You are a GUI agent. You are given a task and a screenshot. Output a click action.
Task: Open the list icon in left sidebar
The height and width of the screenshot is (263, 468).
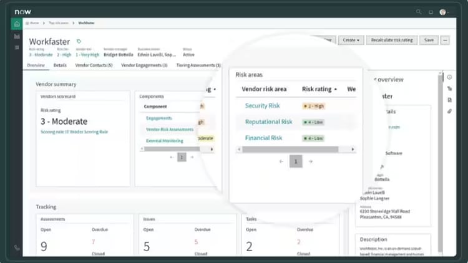click(x=17, y=47)
